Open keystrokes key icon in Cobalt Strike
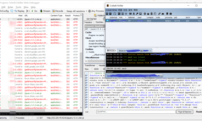Screen dimensions: 202x121 (x=137, y=14)
